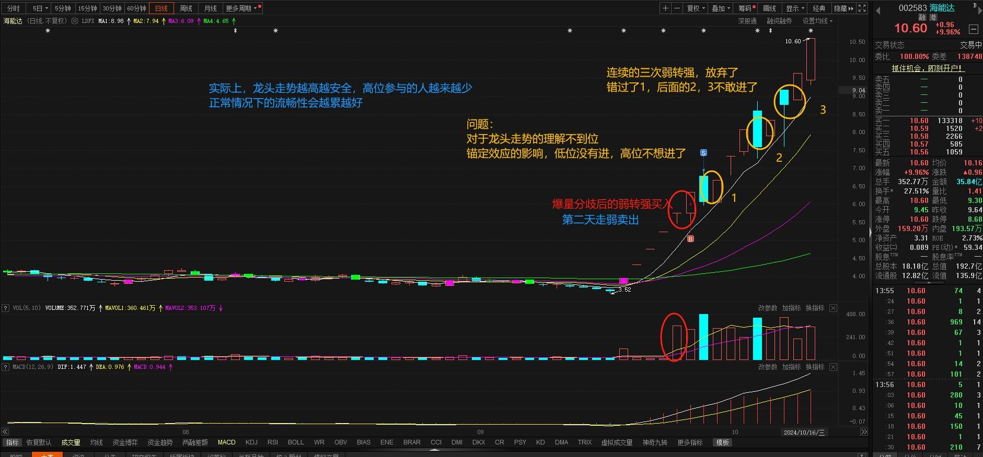Switch to 30分钟 chart
983x457 pixels.
[x=112, y=8]
